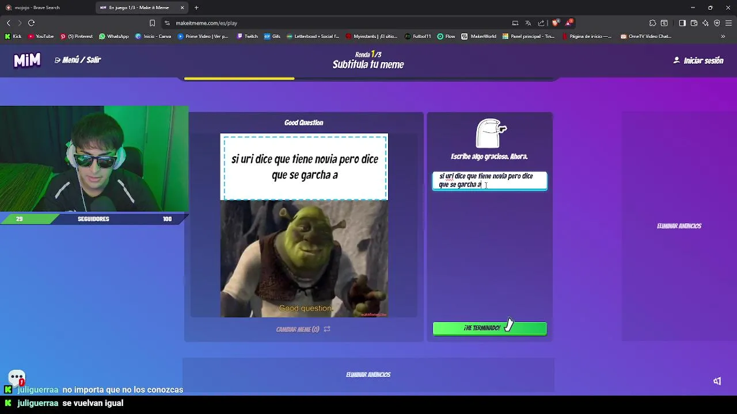737x414 pixels.
Task: Click the round timer progress bar
Action: click(x=368, y=78)
